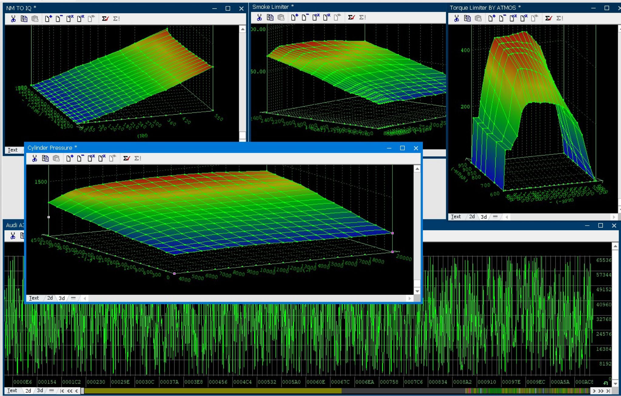This screenshot has height=396, width=621.
Task: Click scissors icon in Smoke Limiter toolbar
Action: pyautogui.click(x=259, y=17)
